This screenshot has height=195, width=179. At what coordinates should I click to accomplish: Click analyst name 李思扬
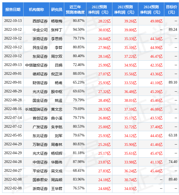click(x=57, y=39)
